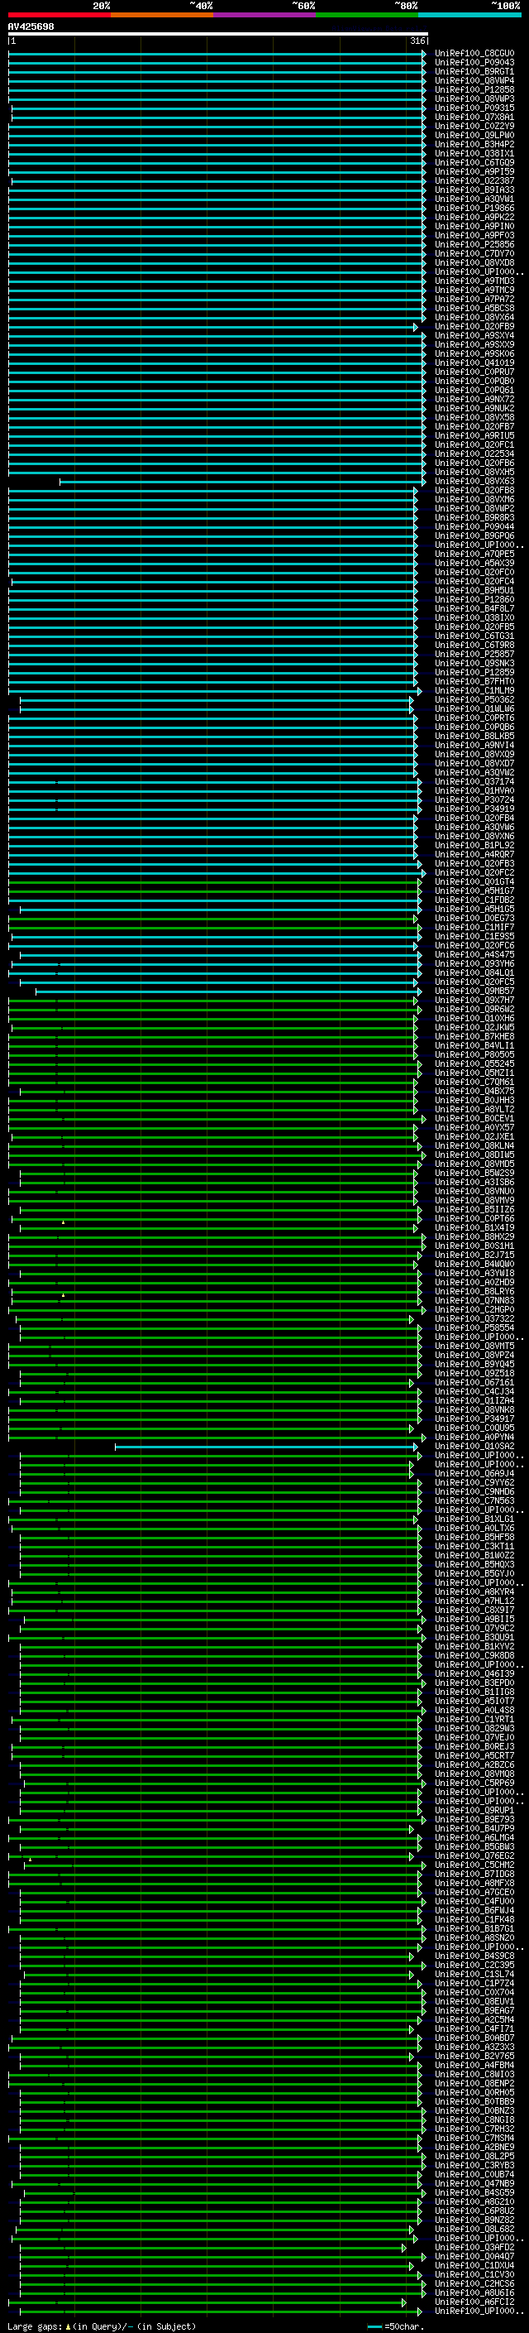The image size is (529, 2333).
Task: Choose the UniRef100_A7PA72 hit
Action: tap(474, 299)
